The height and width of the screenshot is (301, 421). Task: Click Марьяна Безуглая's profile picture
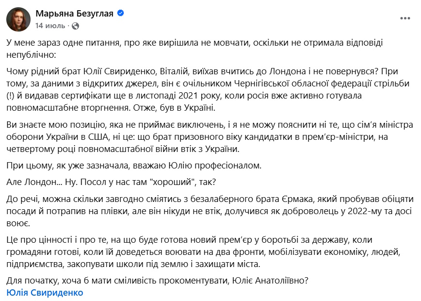(x=18, y=19)
